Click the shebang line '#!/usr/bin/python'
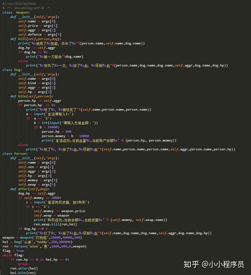Screen dimensions: 251x275 19,4
